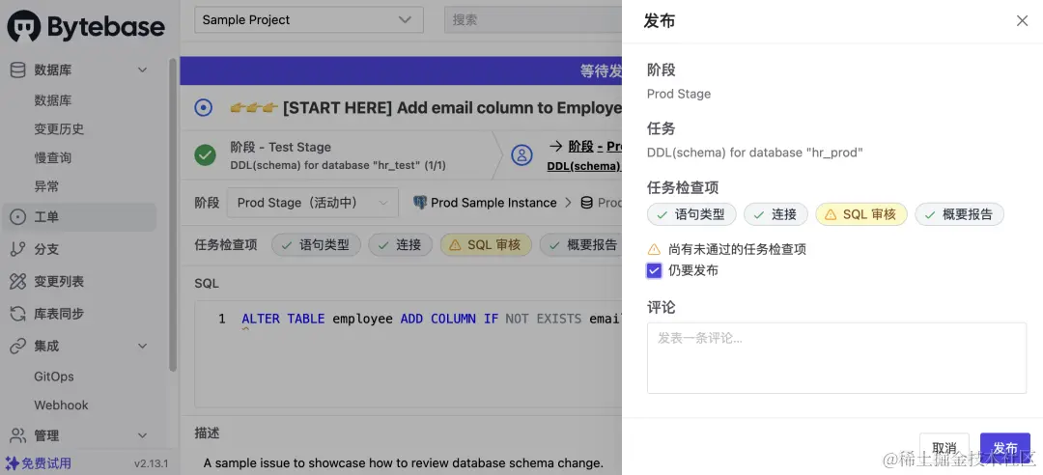Click 连接 badge on issue page

pos(401,245)
